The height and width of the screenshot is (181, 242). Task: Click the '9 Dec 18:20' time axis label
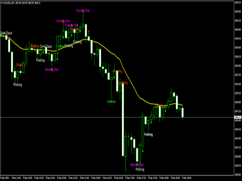pyautogui.click(x=175, y=178)
